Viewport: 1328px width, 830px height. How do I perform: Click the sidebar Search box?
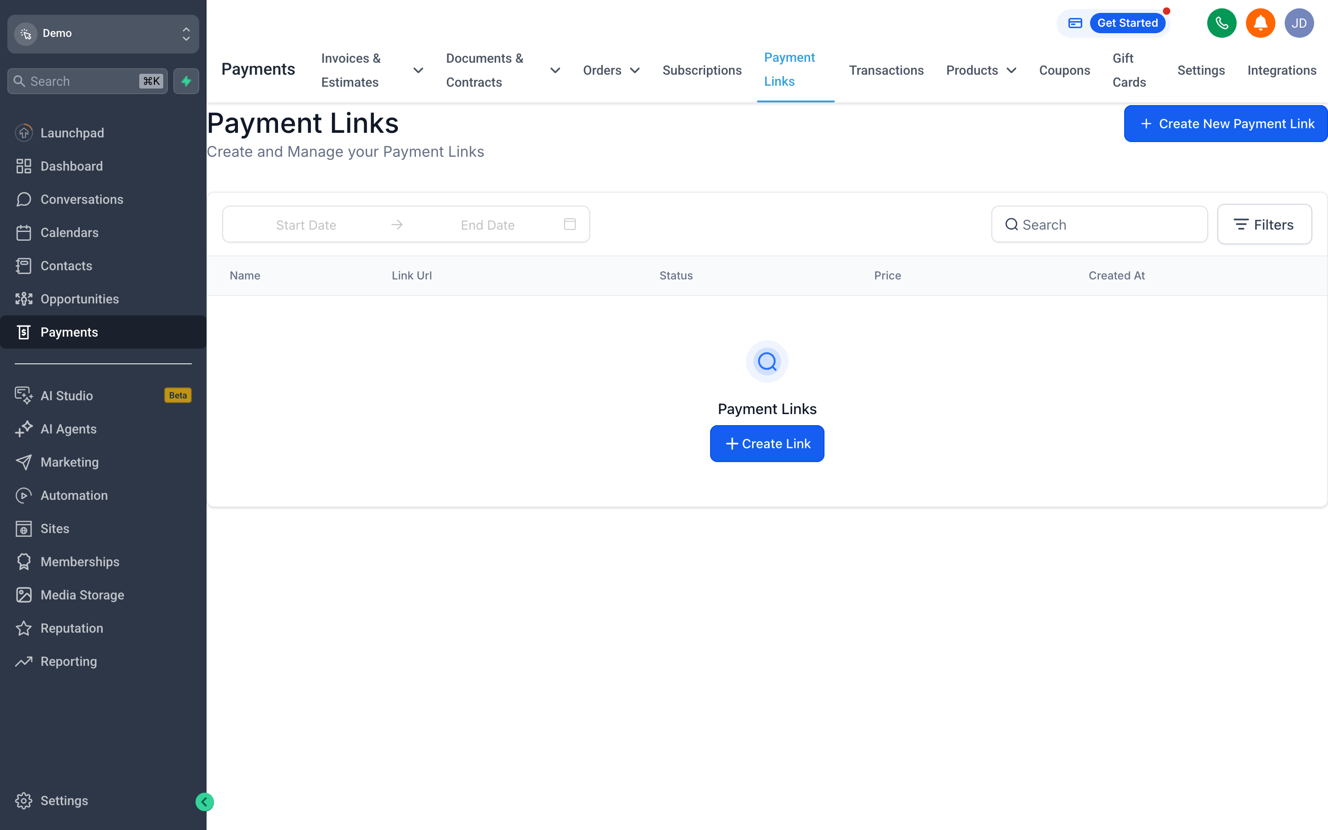88,81
